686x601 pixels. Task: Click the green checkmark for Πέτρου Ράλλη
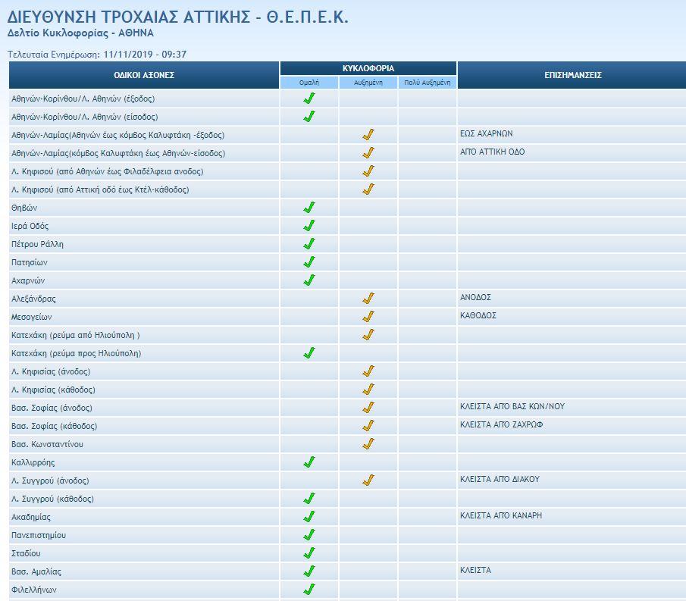[309, 244]
